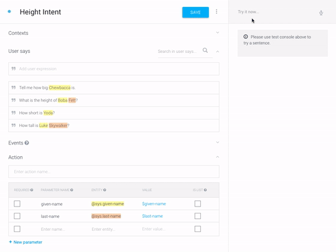Image resolution: width=336 pixels, height=252 pixels.
Task: Click the Action section heading
Action: click(16, 157)
